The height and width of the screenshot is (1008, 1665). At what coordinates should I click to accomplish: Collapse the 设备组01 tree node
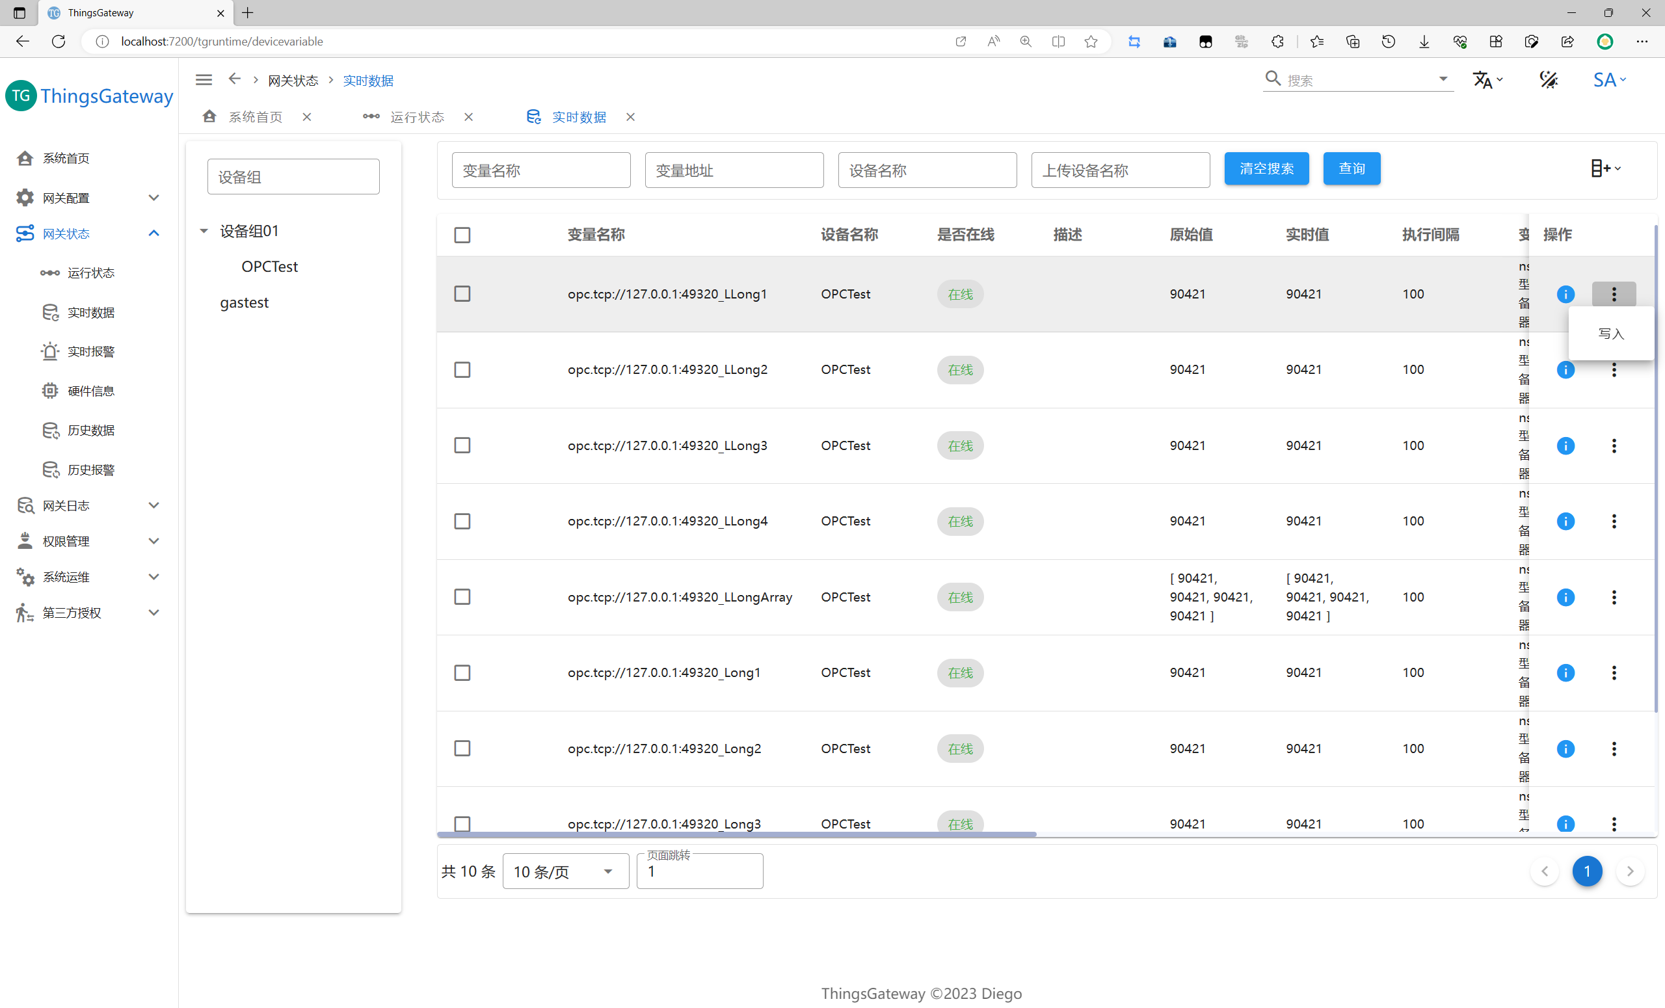(x=204, y=231)
